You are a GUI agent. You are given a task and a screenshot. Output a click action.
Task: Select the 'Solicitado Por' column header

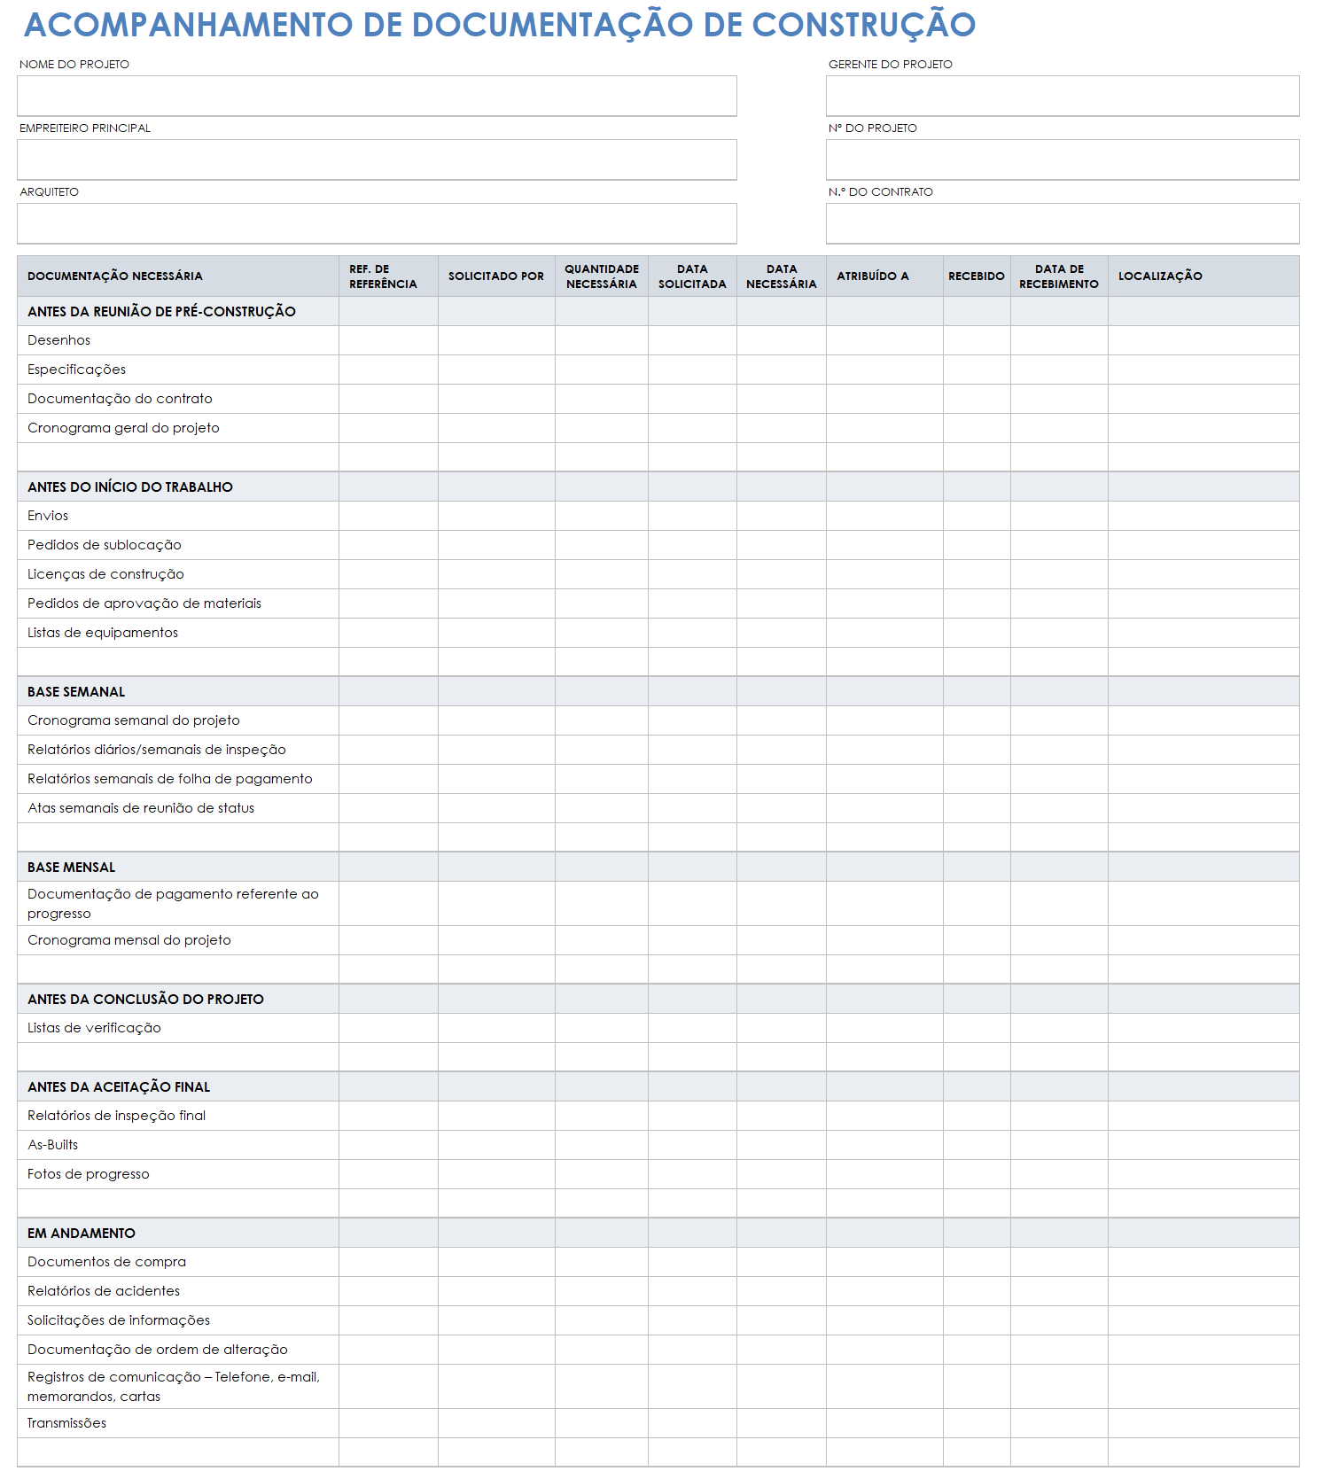[x=496, y=276]
